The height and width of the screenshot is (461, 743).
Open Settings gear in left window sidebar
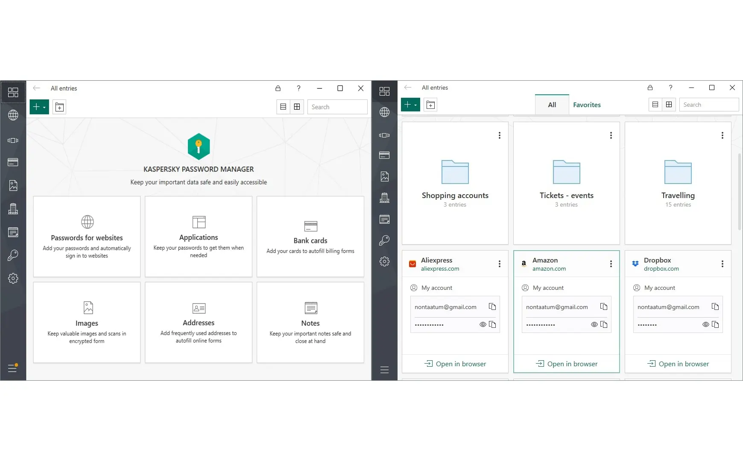[13, 278]
